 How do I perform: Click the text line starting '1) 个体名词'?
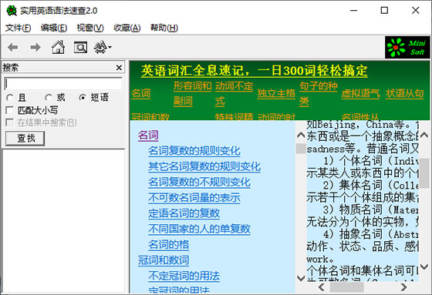pyautogui.click(x=370, y=161)
